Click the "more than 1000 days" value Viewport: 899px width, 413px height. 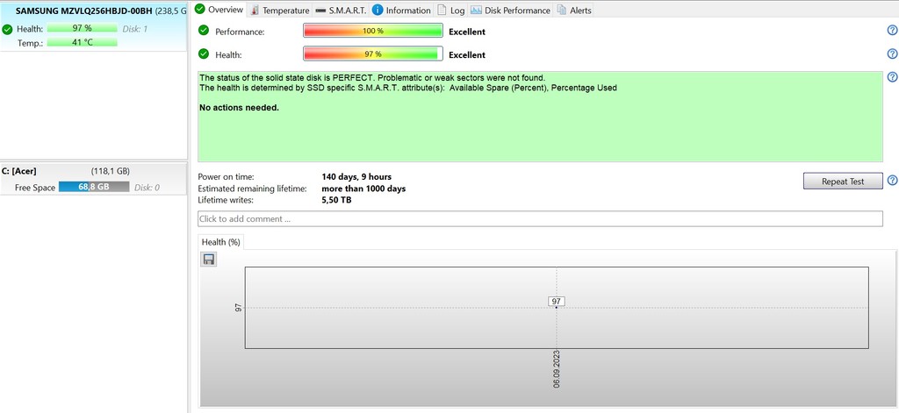click(x=364, y=189)
